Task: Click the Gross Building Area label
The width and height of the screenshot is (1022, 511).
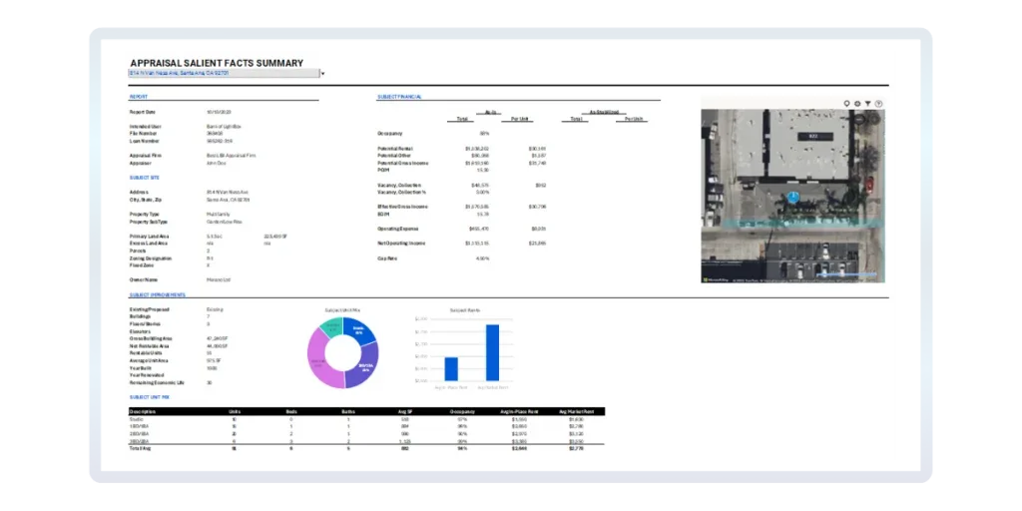Action: pyautogui.click(x=151, y=339)
